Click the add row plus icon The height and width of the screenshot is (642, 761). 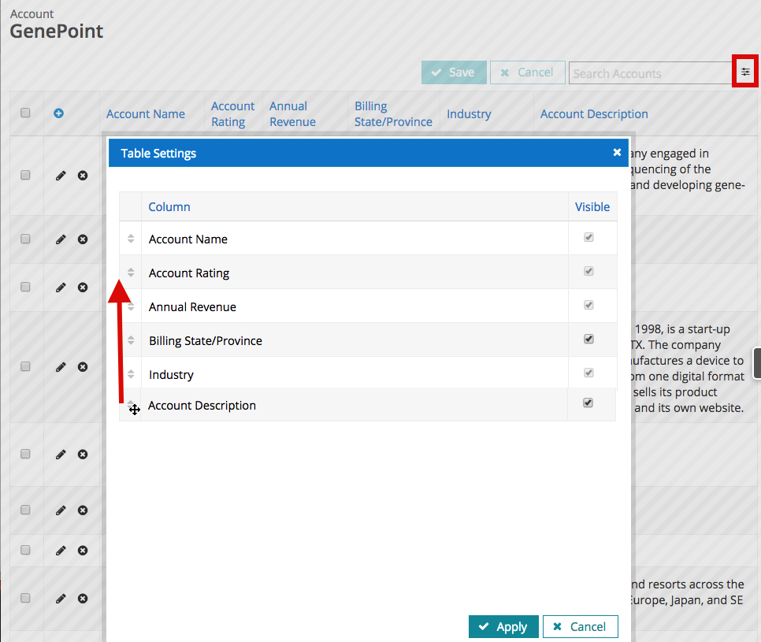tap(58, 113)
